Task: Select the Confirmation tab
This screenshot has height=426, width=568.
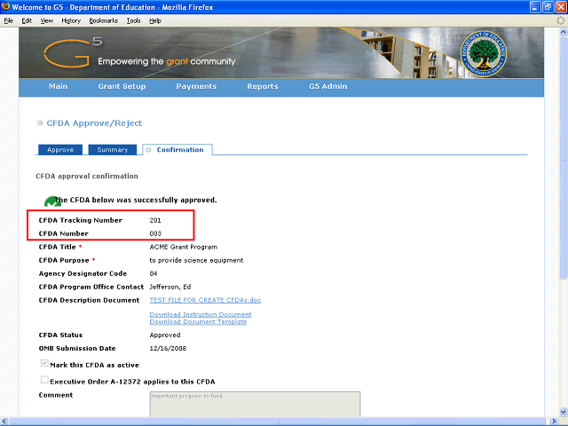Action: pyautogui.click(x=177, y=150)
